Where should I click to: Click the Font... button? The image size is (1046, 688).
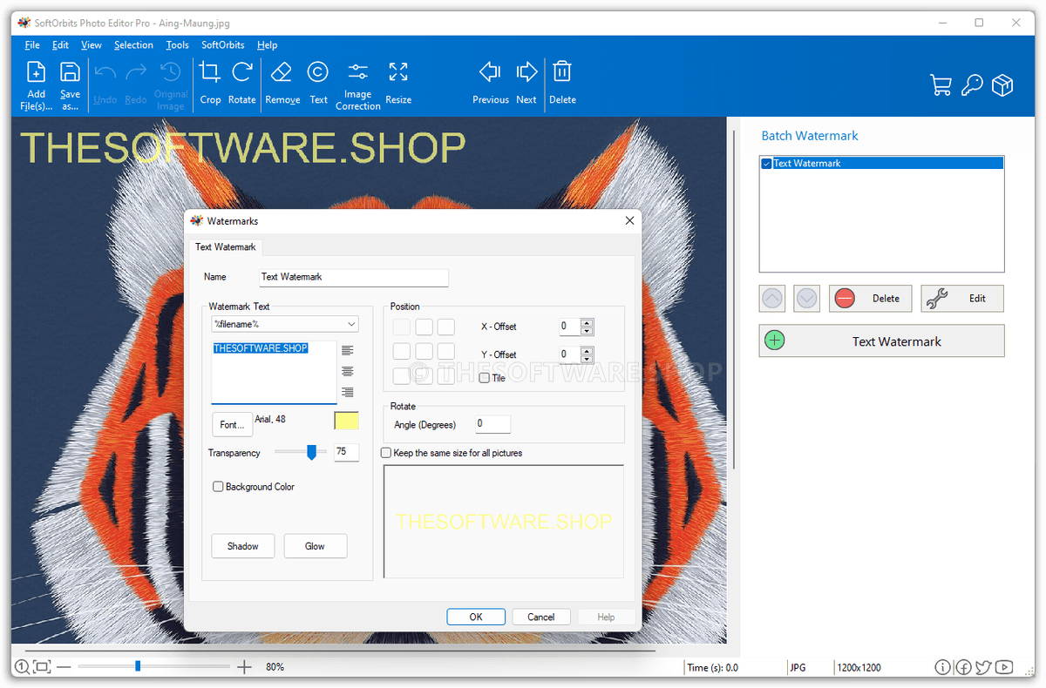[x=232, y=425]
